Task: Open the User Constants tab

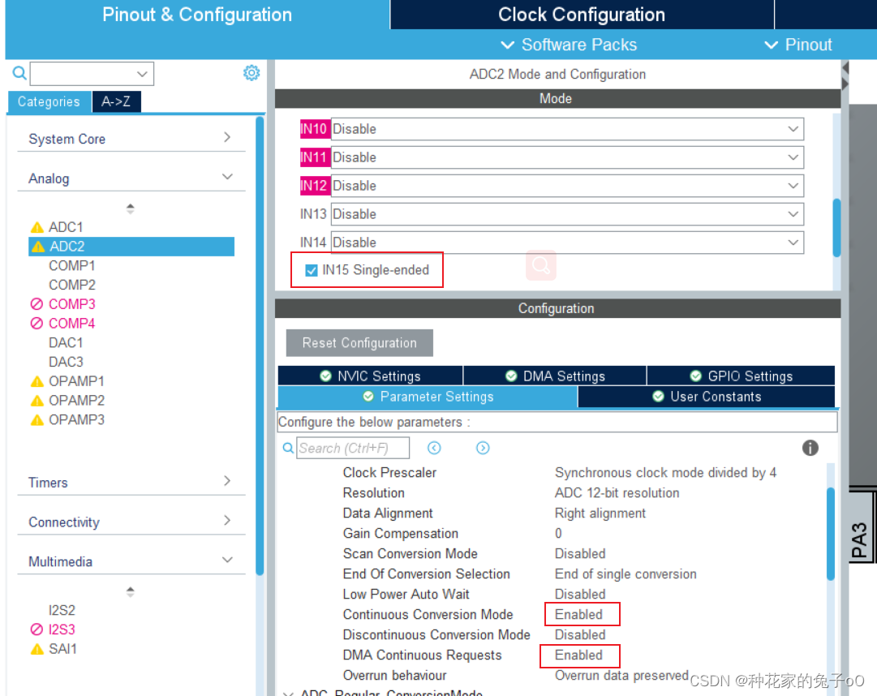Action: (x=707, y=397)
